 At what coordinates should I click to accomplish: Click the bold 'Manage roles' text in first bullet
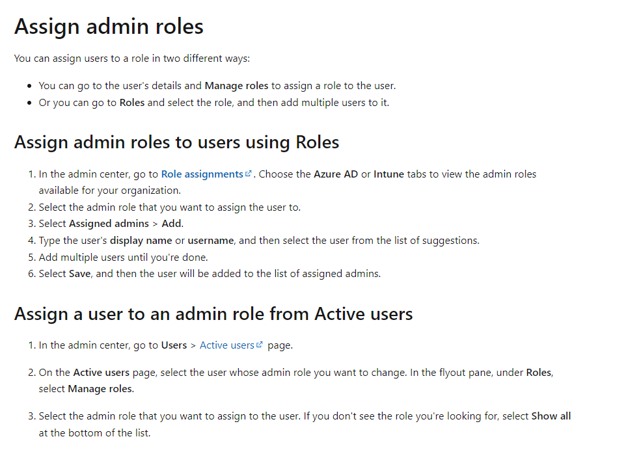pos(236,86)
